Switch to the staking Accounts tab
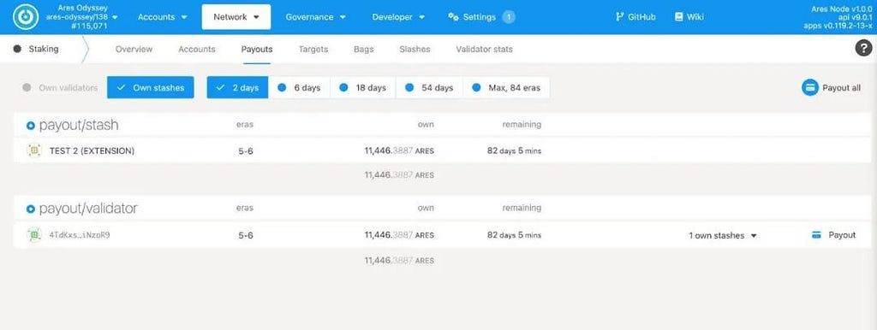 (x=197, y=49)
